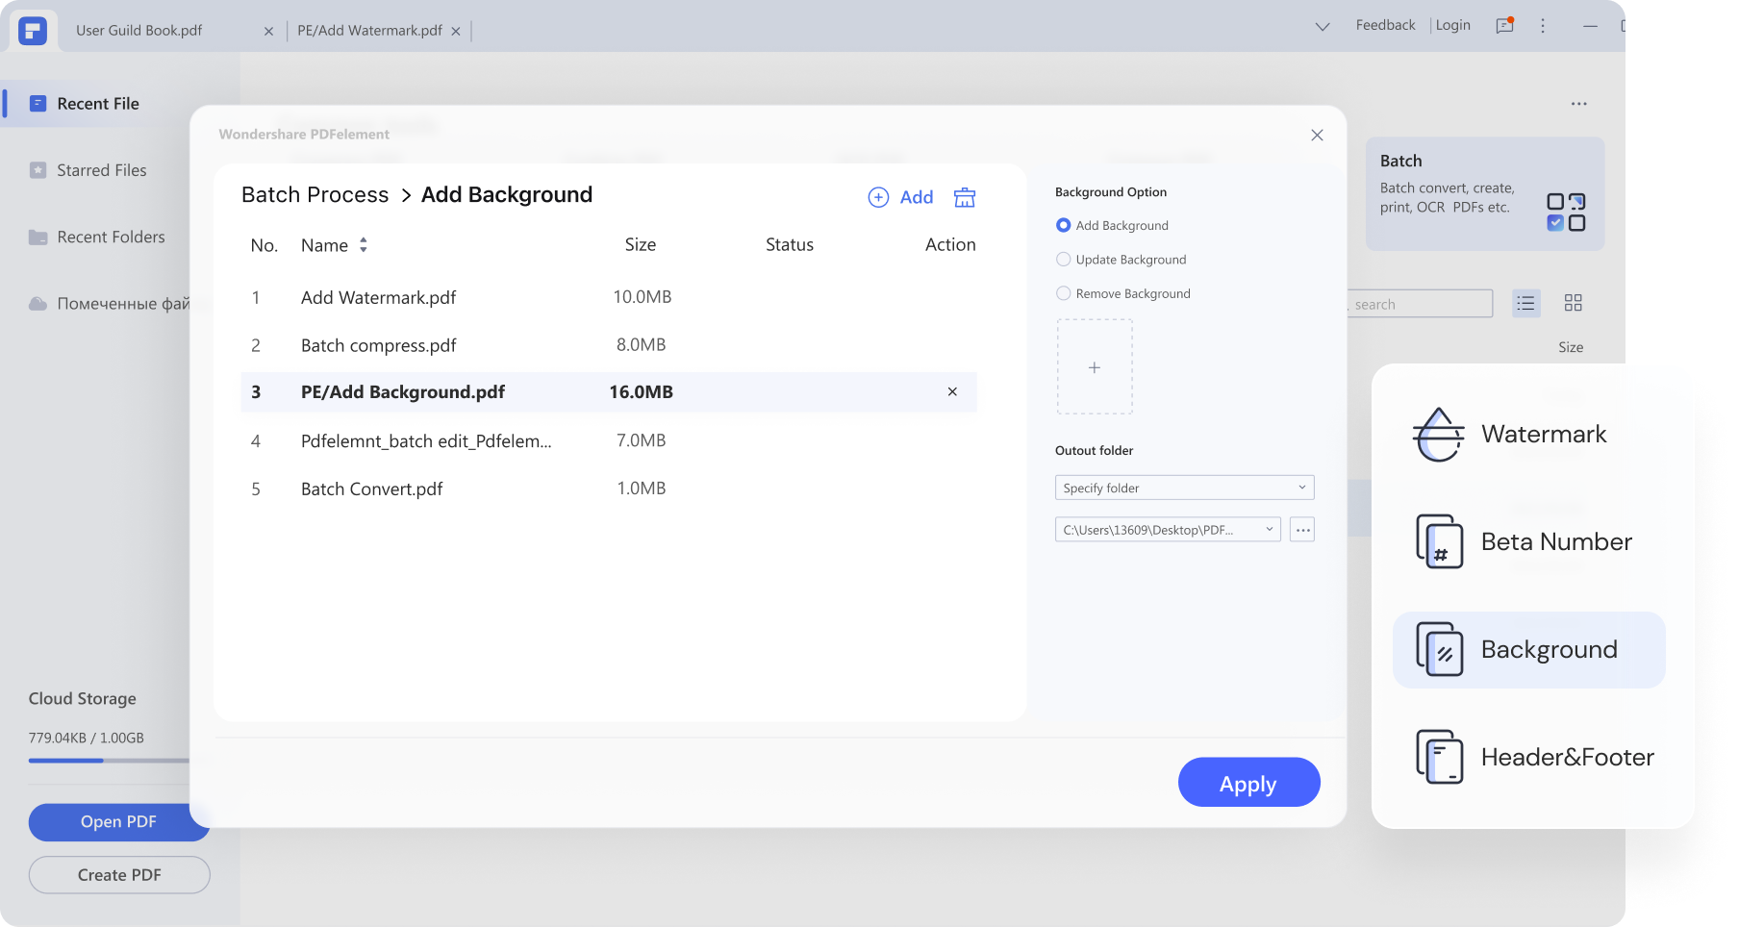1739x927 pixels.
Task: Select the Update Background radio option
Action: pos(1063,260)
